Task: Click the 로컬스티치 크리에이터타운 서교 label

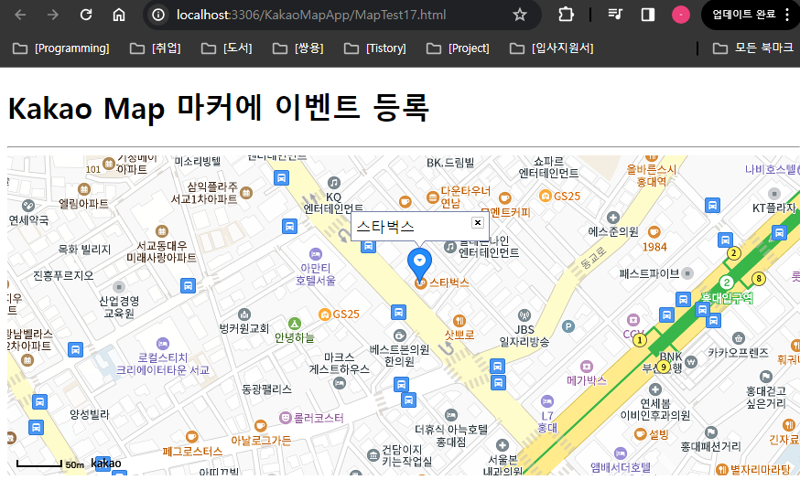Action: [163, 364]
